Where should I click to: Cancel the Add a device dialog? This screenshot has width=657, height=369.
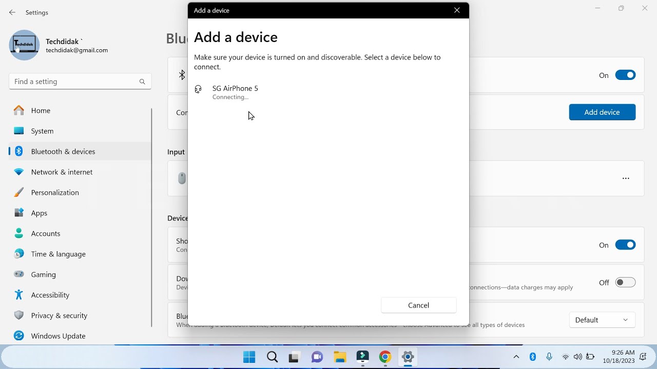point(418,305)
